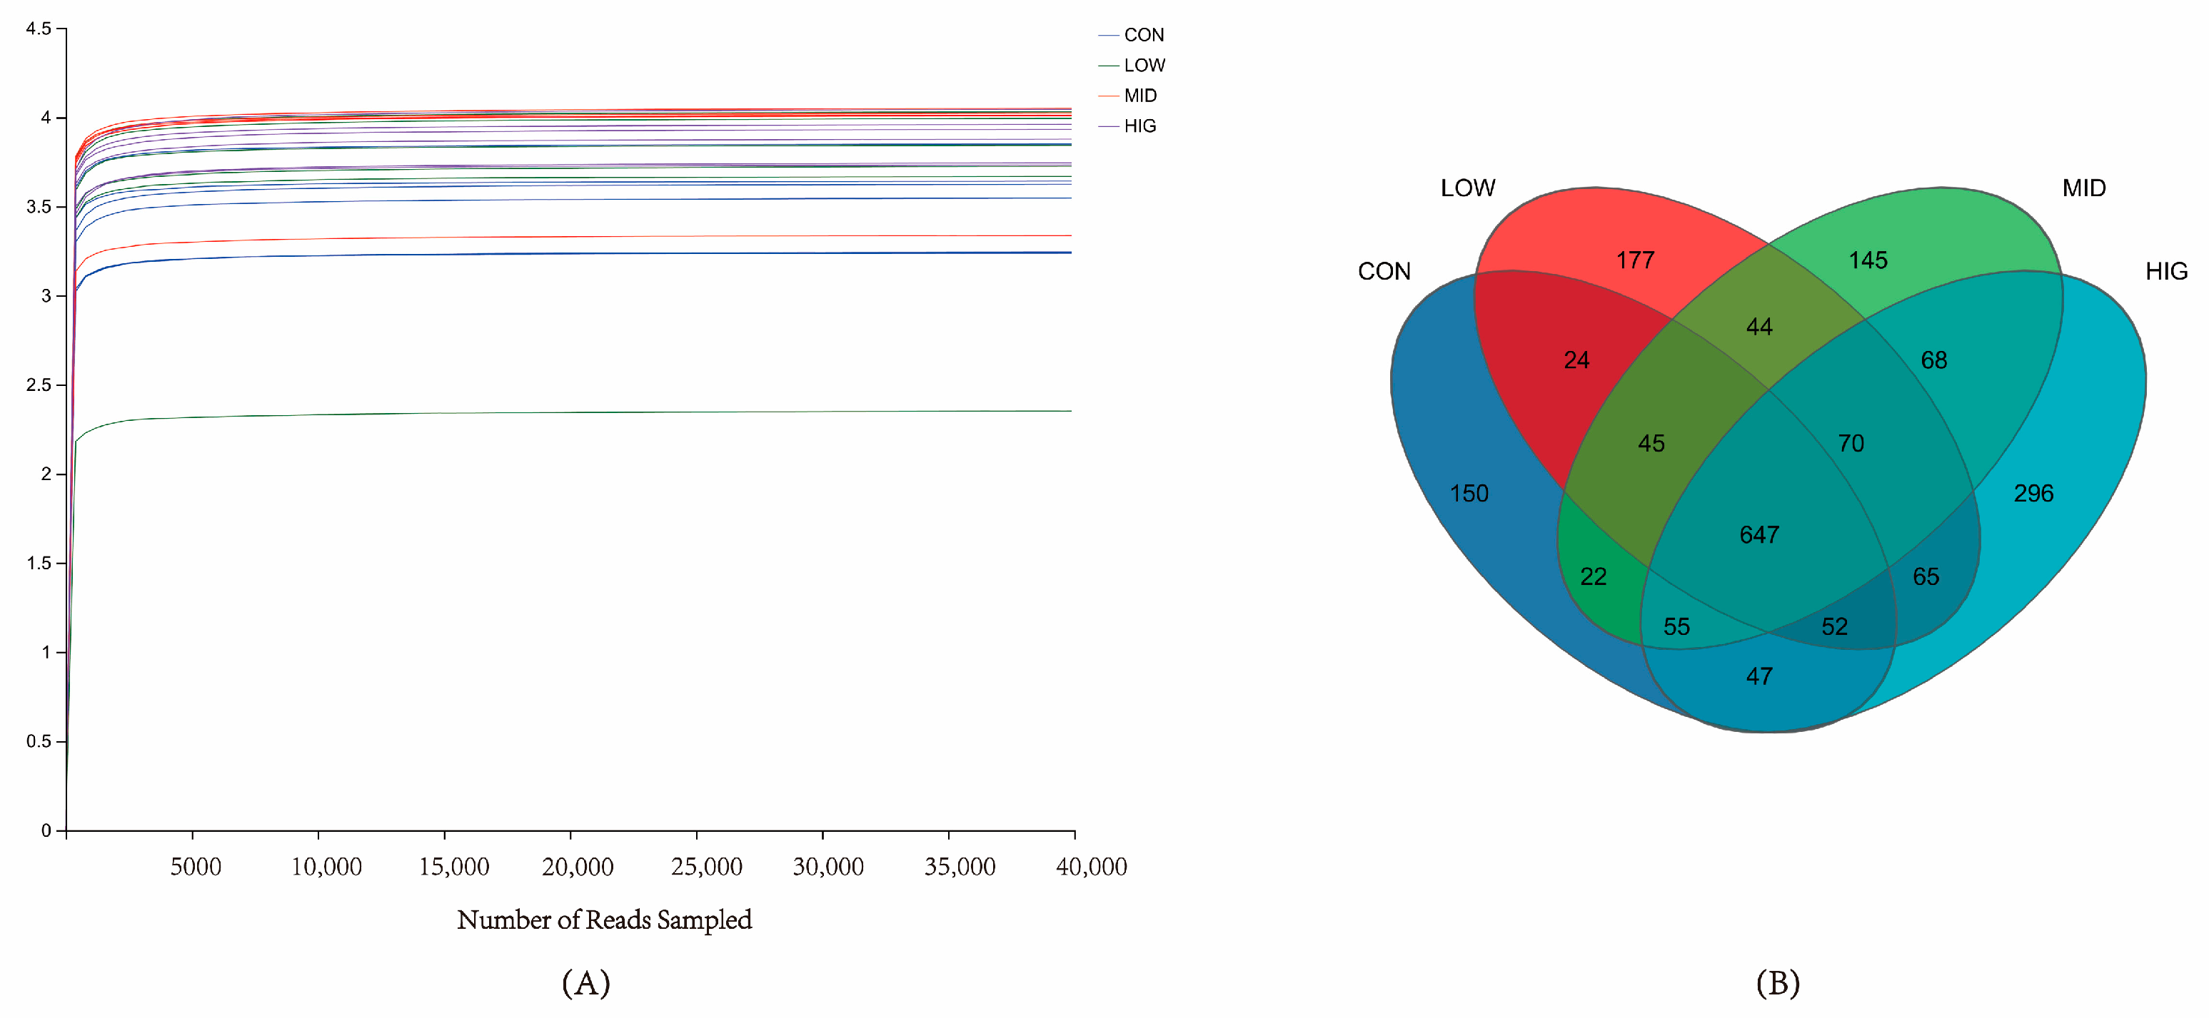Screen dimensions: 2209x1018
Task: Click the 647 center Venn region
Action: [1758, 535]
